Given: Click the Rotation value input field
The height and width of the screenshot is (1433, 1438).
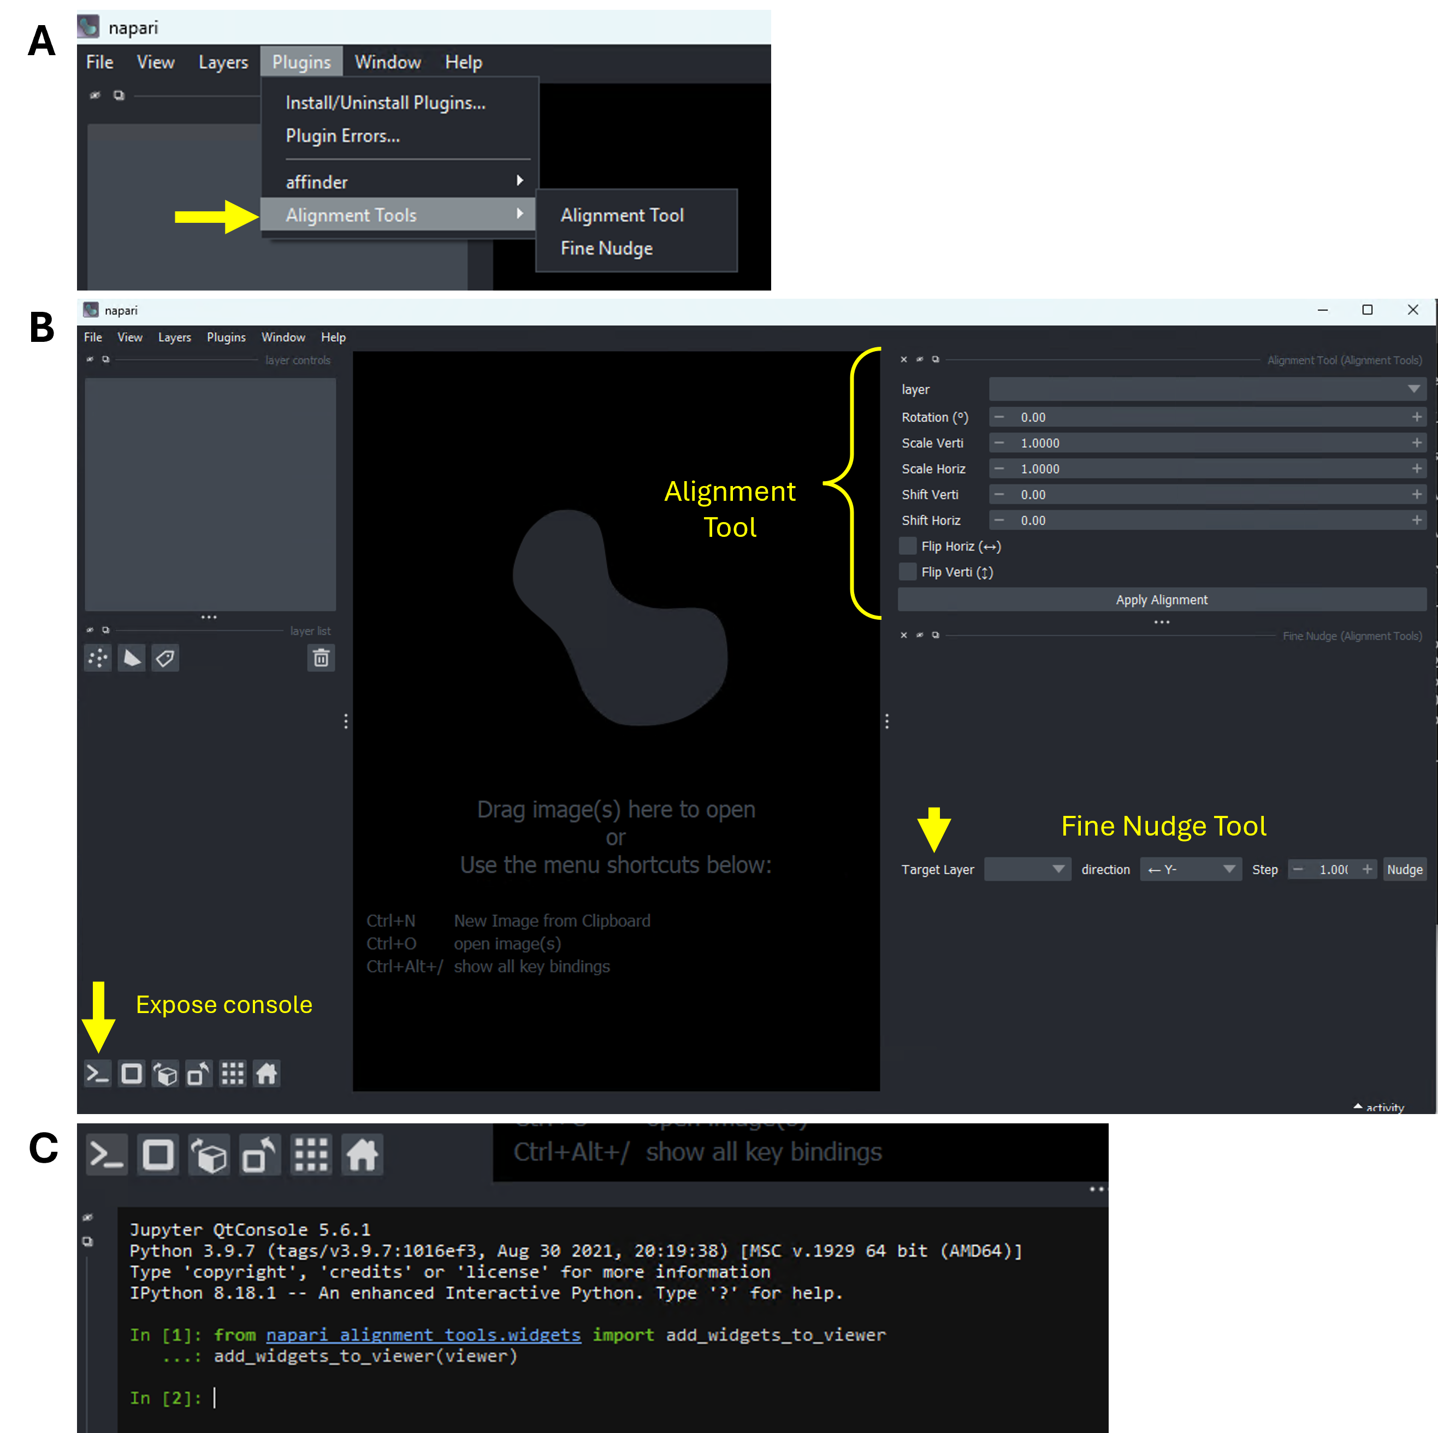Looking at the screenshot, I should coord(1208,417).
